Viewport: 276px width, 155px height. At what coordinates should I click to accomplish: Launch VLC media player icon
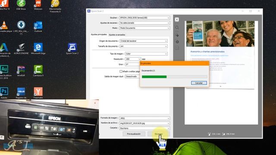[x=5, y=27]
